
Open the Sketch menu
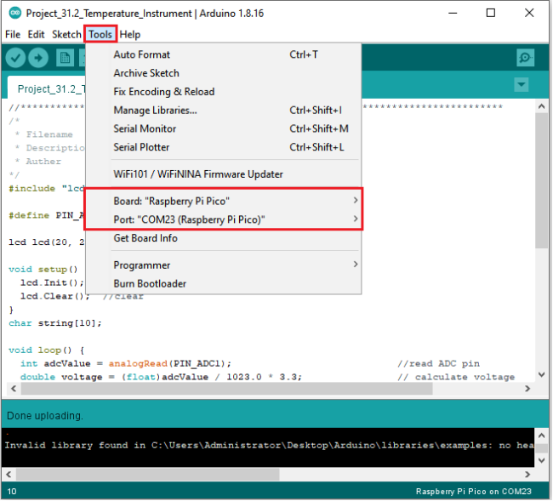tap(66, 35)
